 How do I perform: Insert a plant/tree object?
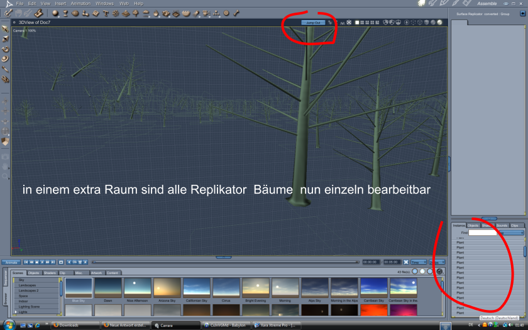(136, 13)
